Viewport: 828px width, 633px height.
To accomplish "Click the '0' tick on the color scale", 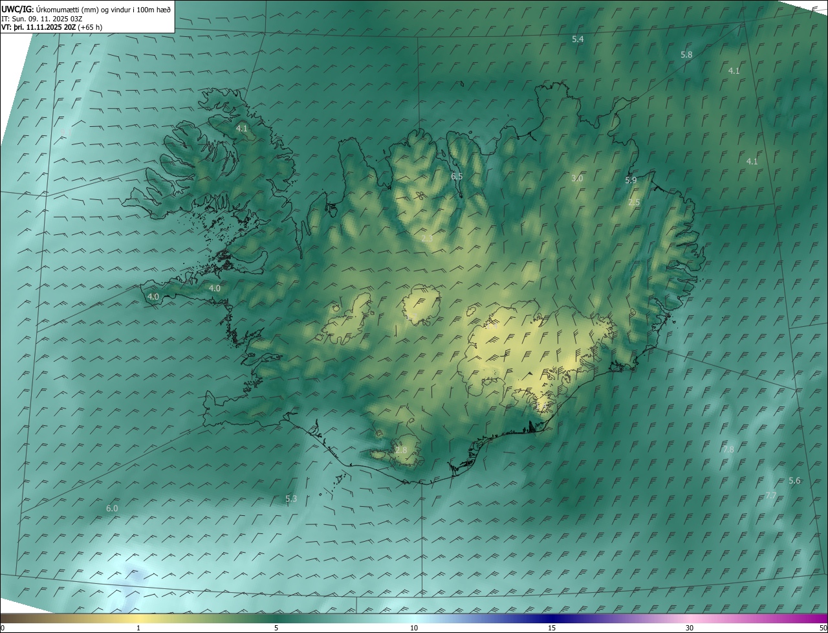I will click(x=3, y=628).
